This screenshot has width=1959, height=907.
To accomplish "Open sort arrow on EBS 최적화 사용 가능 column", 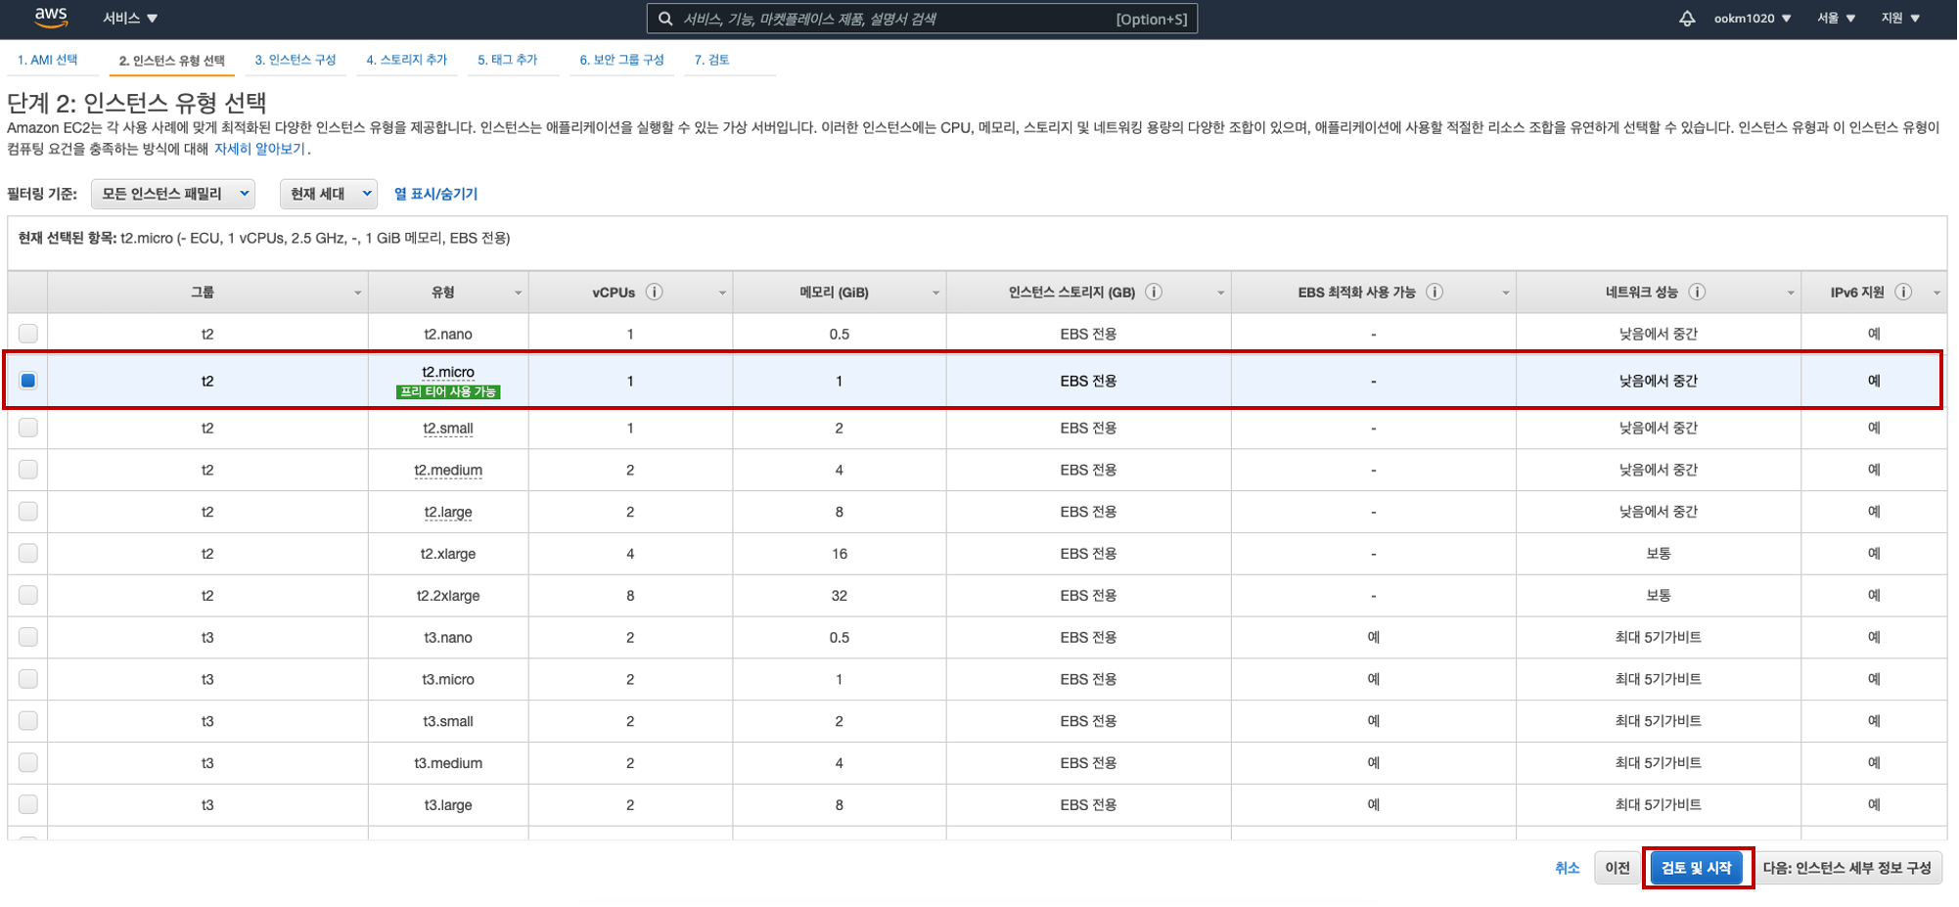I will coord(1505,293).
